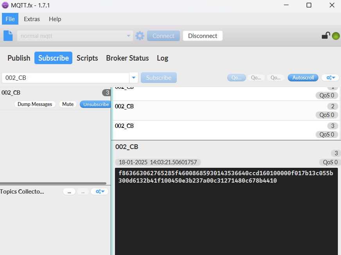341x255 pixels.
Task: Open subscribe options gear menu beside Autoscroll
Action: coord(330,78)
